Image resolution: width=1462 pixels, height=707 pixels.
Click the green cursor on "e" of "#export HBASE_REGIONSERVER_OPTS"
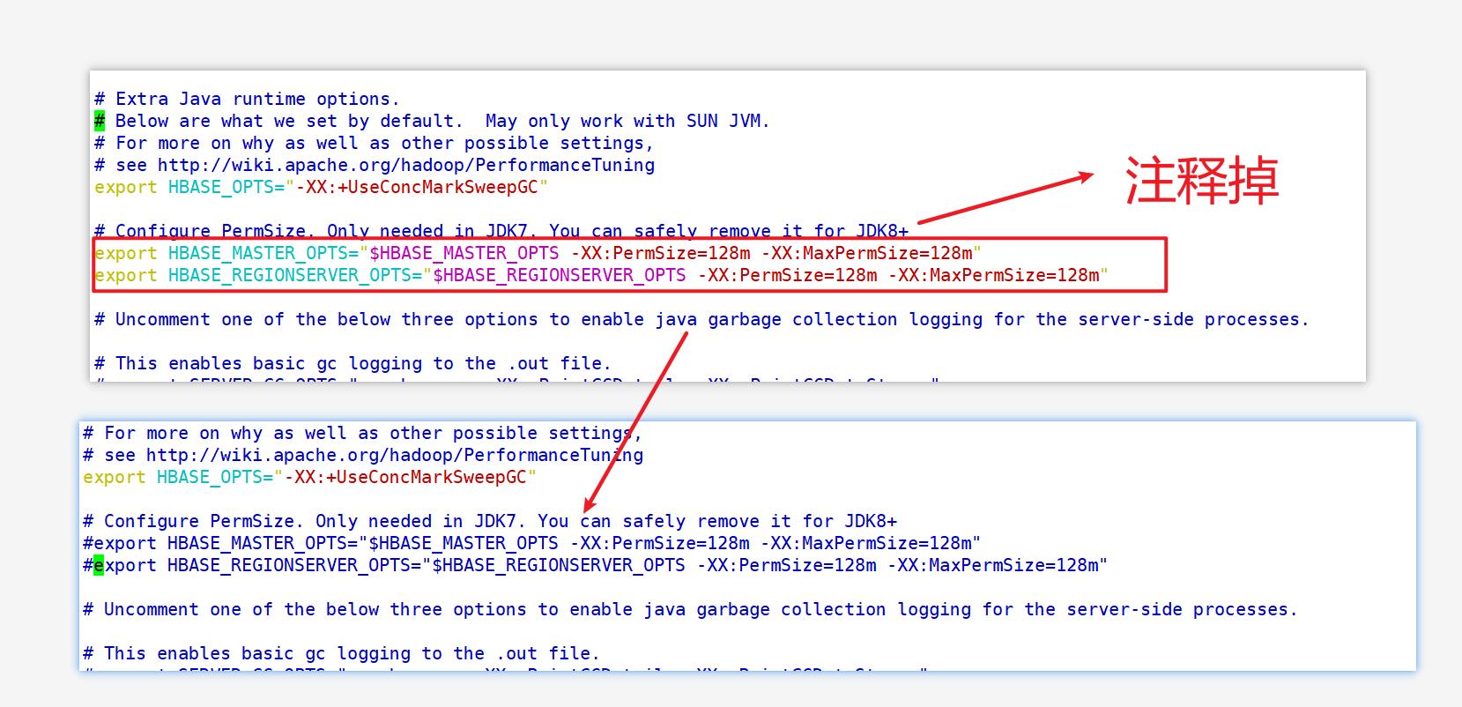pos(99,565)
